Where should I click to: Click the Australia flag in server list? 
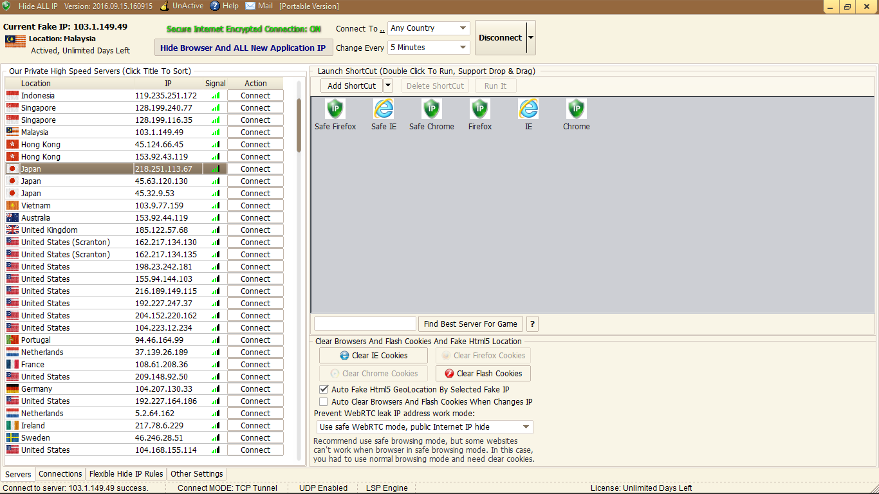pos(12,217)
